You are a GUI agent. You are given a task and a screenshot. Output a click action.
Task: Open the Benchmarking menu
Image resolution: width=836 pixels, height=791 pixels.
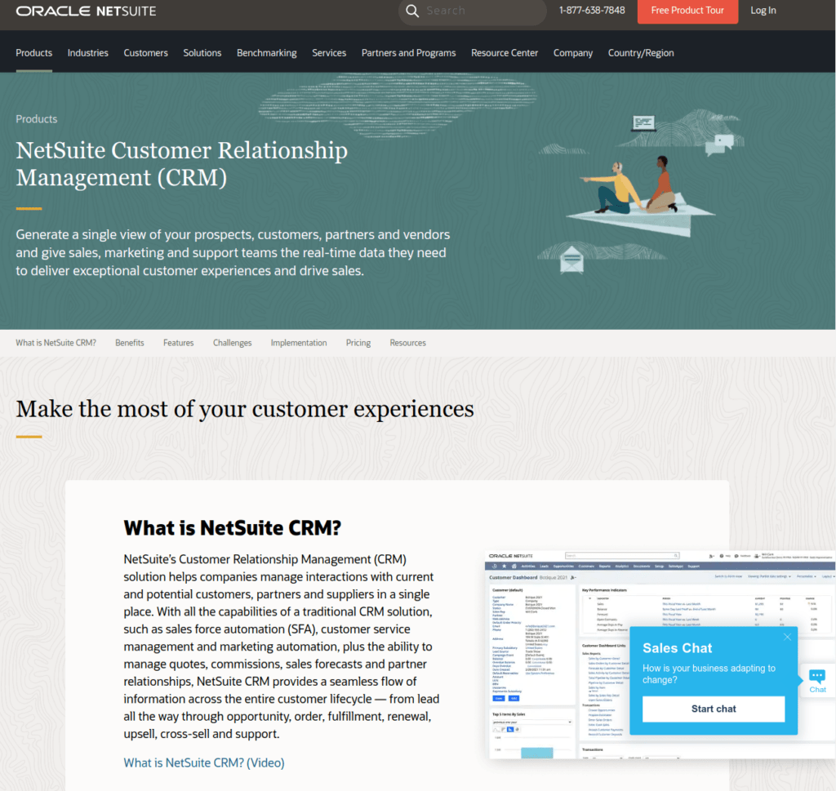click(267, 53)
